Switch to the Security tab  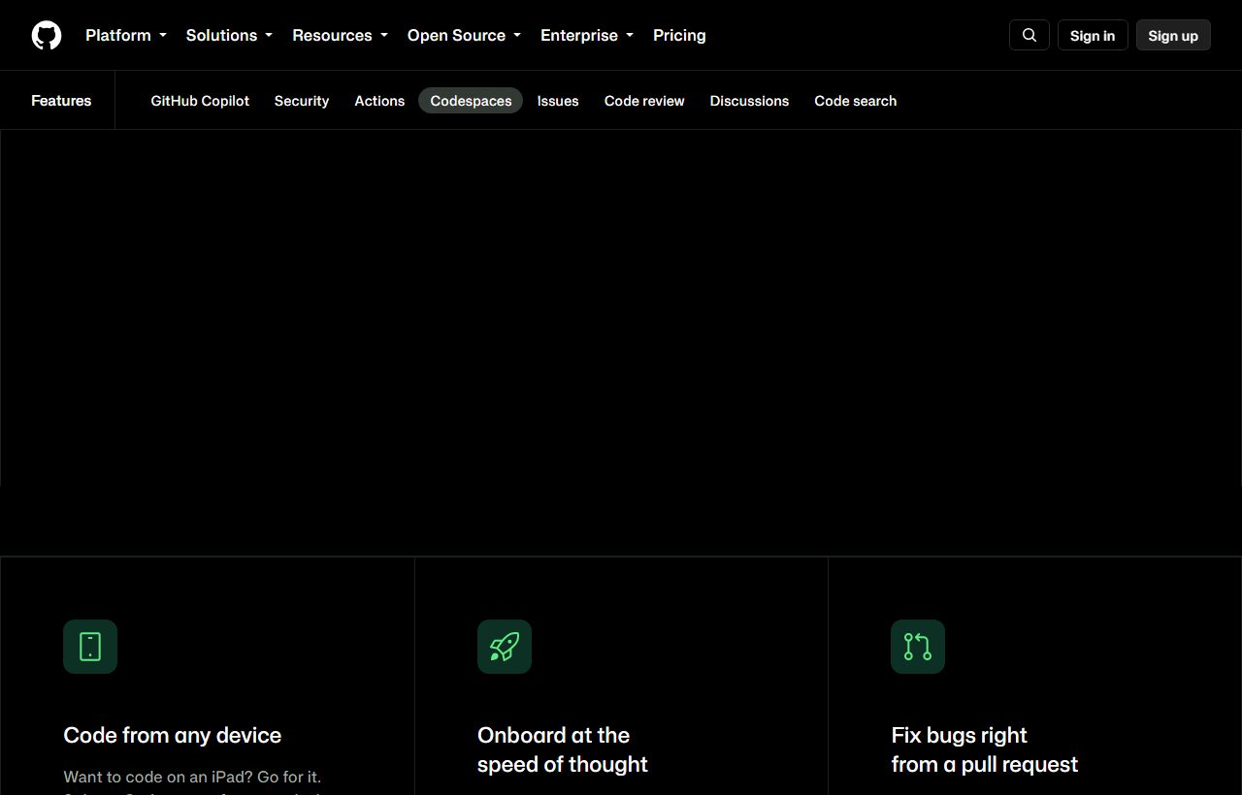pyautogui.click(x=302, y=101)
